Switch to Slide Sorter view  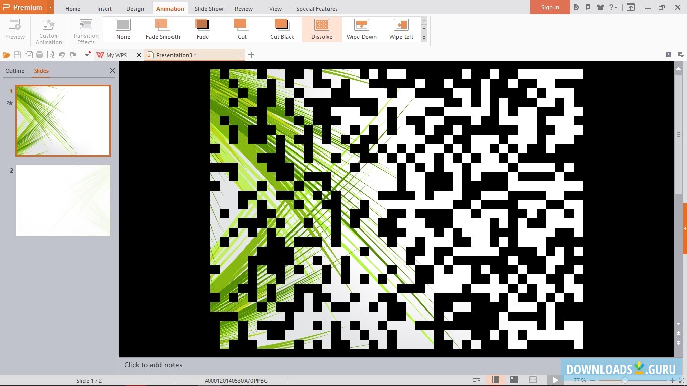[514, 380]
